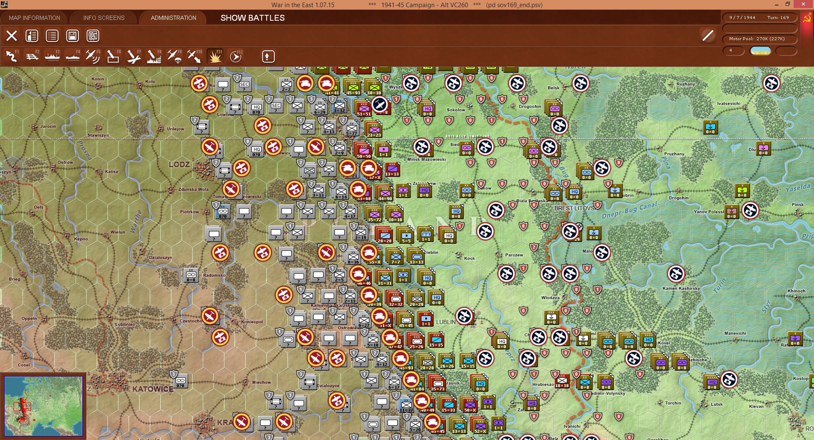Click the Pruzhany town label
This screenshot has width=814, height=440.
[x=675, y=154]
